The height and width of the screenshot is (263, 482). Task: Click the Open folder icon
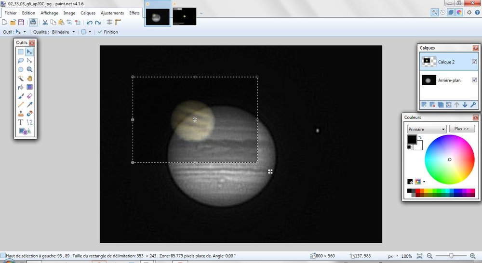click(x=13, y=22)
